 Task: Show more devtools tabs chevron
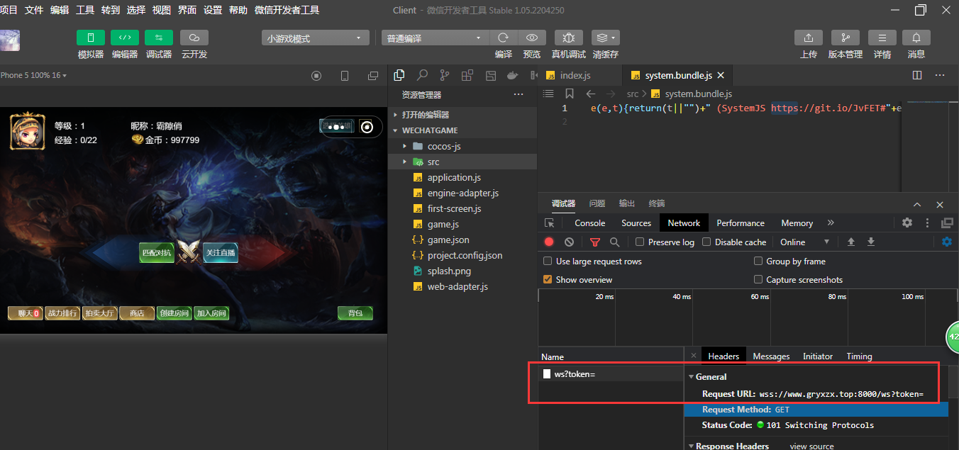(831, 223)
